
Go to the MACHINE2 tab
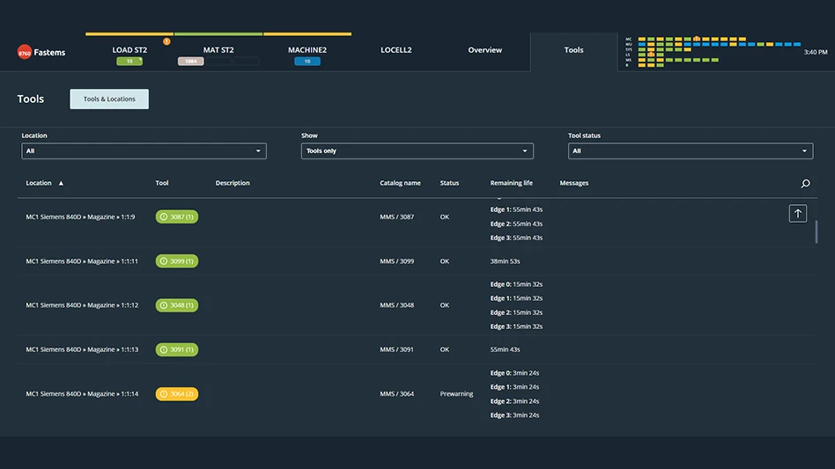coord(307,50)
